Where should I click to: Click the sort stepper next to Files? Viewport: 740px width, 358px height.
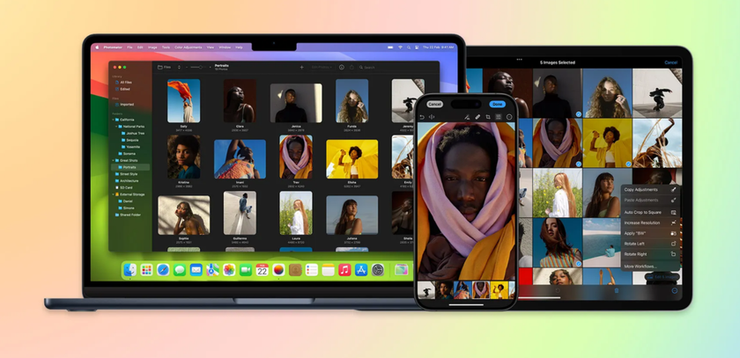[179, 68]
